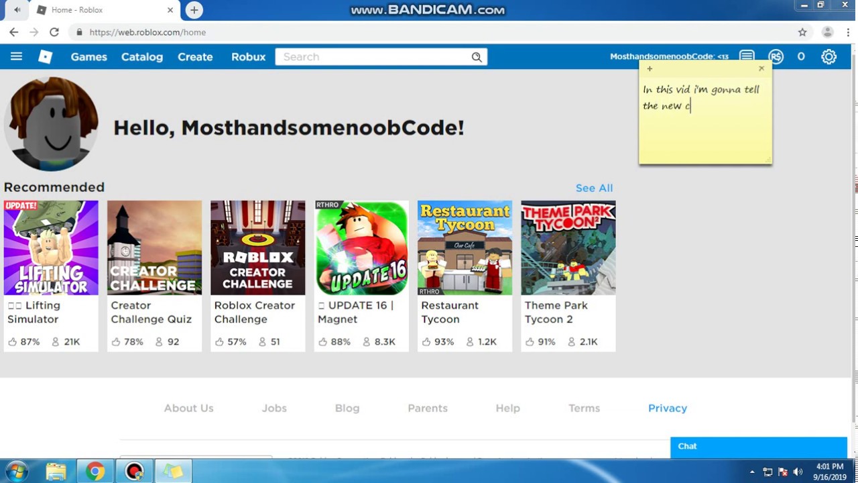
Task: Open UPDATE 16 Magnet game thumbnail
Action: click(361, 248)
